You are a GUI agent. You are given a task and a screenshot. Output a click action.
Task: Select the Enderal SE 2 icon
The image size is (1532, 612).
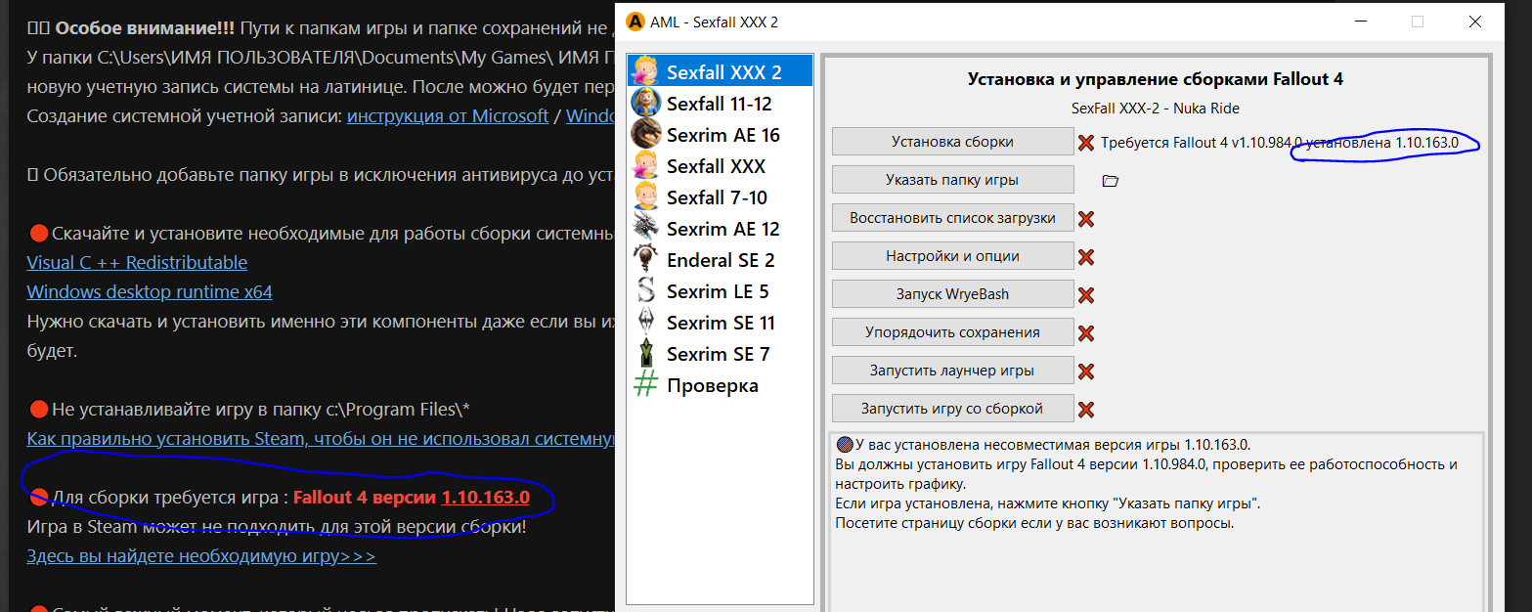[x=645, y=259]
